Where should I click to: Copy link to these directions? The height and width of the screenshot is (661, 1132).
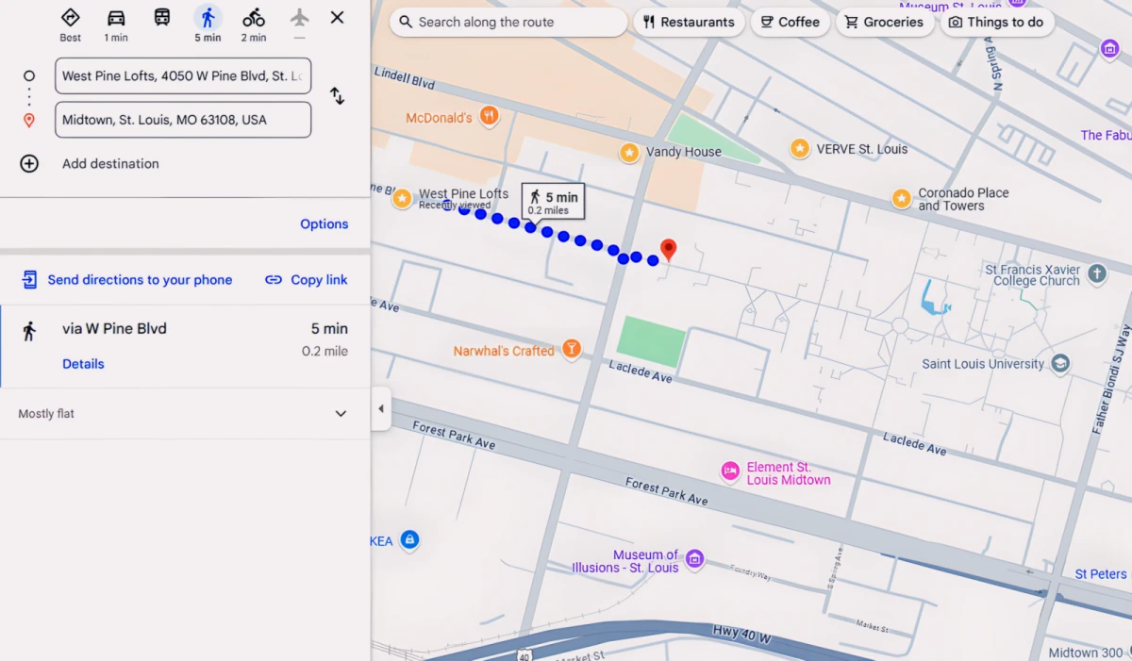point(307,279)
